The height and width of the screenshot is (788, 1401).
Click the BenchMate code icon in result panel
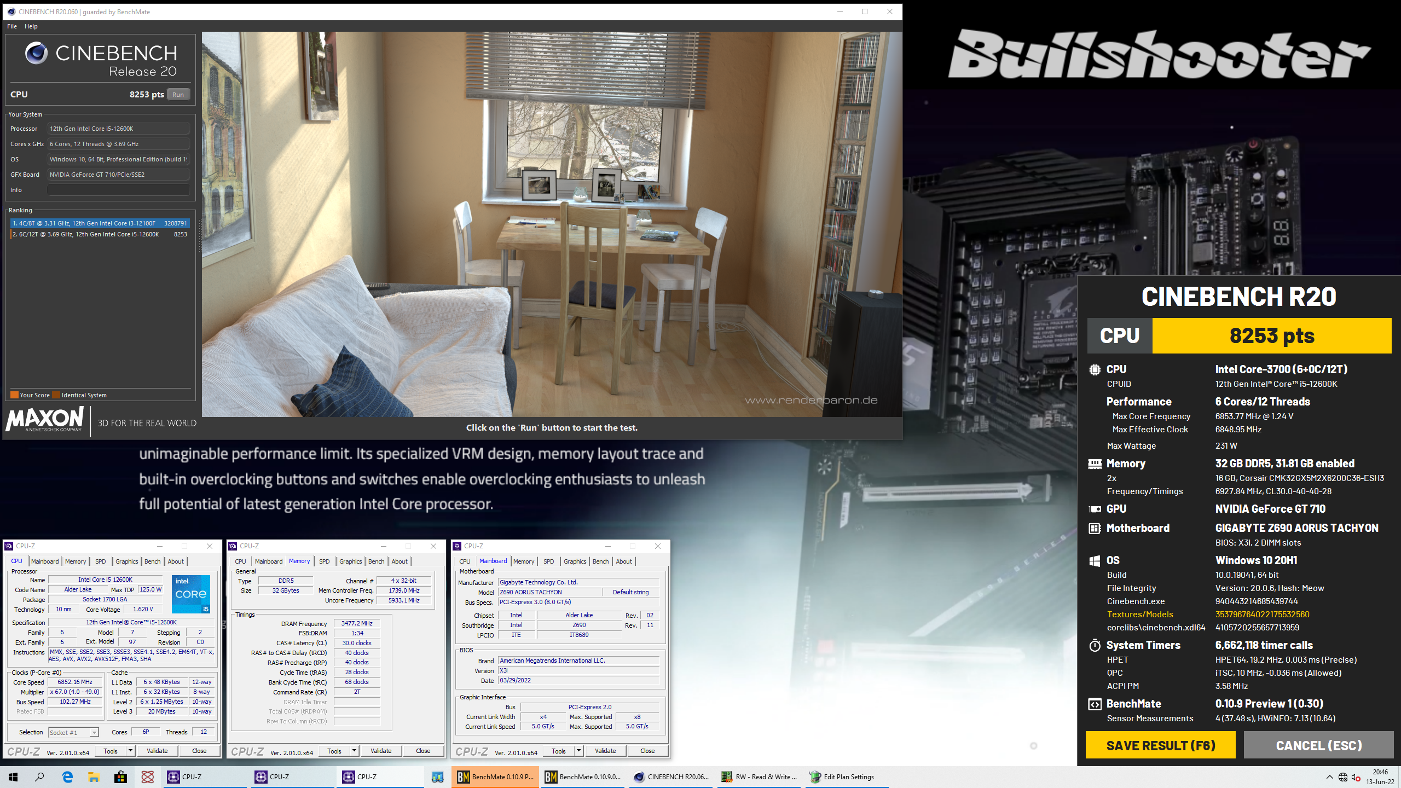click(x=1095, y=704)
